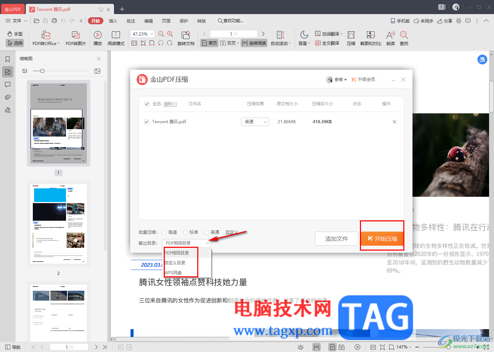Open the settings gear in title bar

(459, 21)
